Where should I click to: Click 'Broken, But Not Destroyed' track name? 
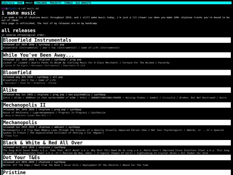tap(197, 98)
